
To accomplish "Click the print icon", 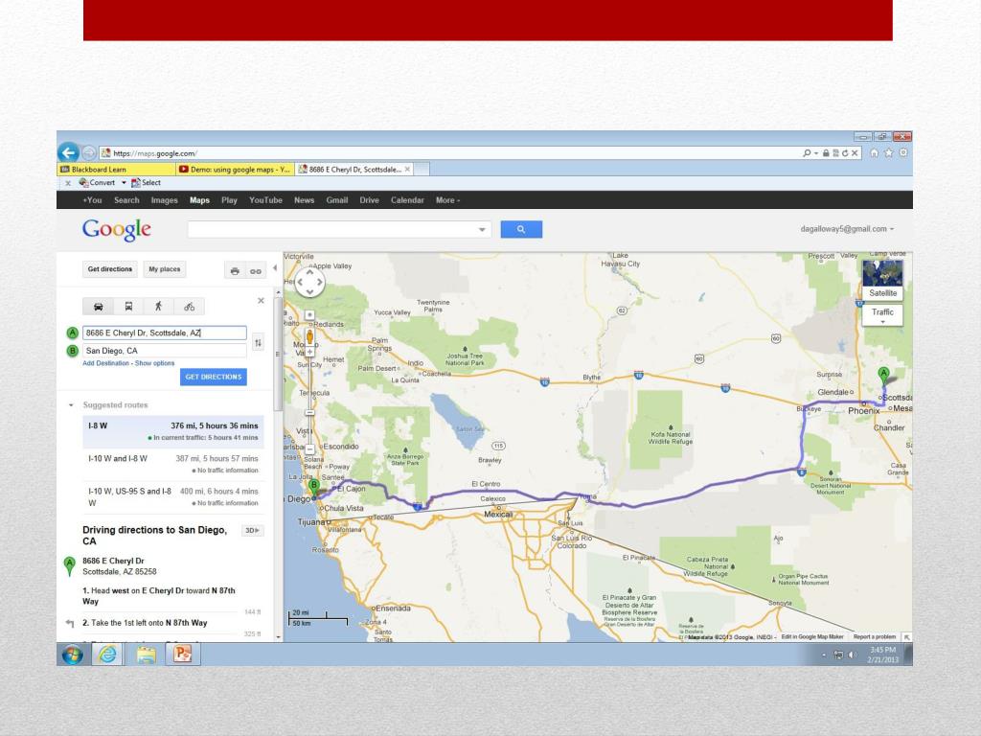I will click(x=236, y=271).
